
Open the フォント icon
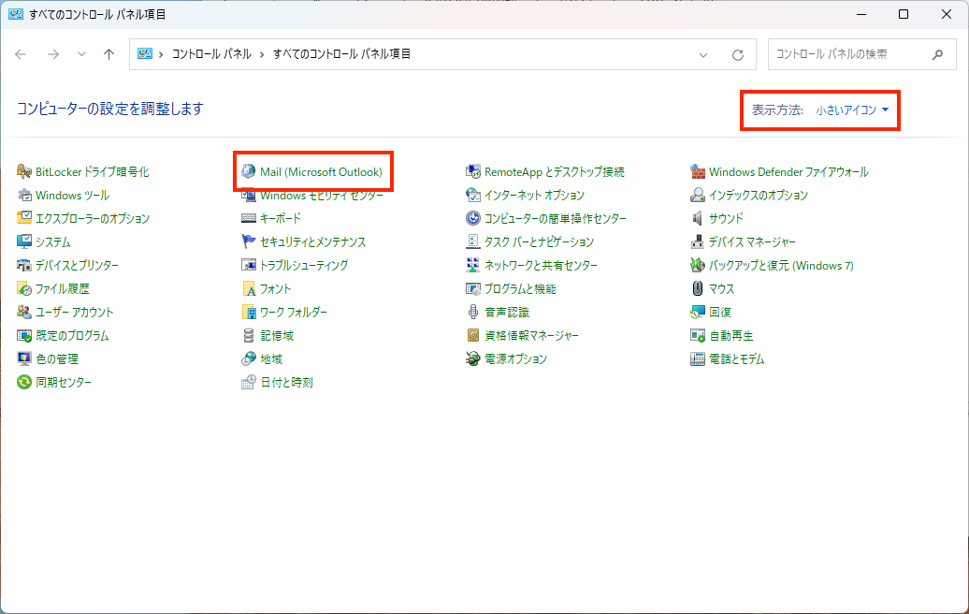(249, 289)
